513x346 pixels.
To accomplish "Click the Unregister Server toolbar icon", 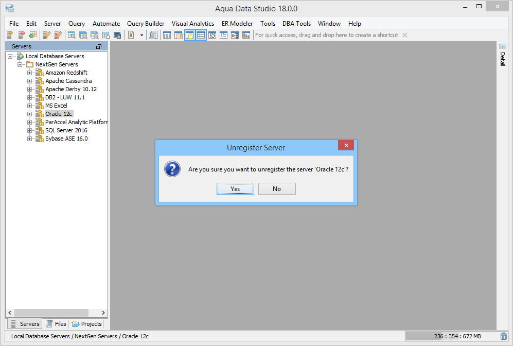I will pos(21,35).
